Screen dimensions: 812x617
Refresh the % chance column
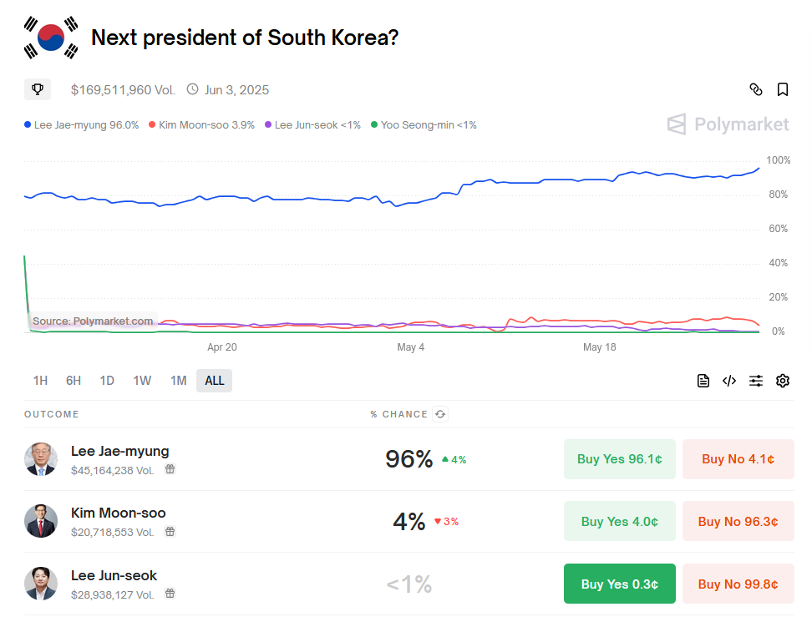(440, 414)
